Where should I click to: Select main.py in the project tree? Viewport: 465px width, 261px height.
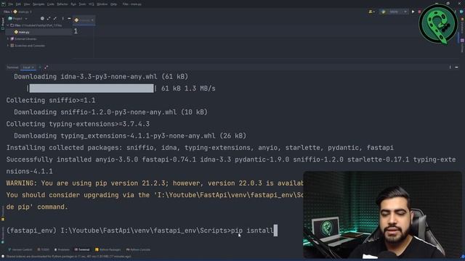point(24,32)
